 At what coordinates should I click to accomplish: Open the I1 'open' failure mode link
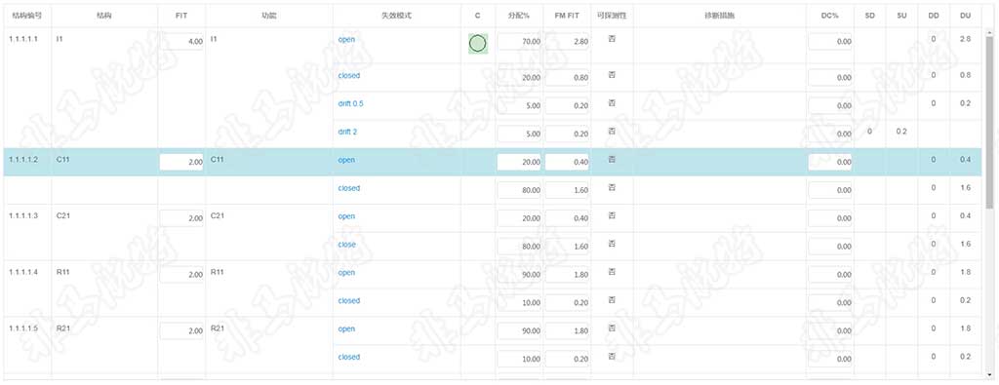pyautogui.click(x=346, y=39)
